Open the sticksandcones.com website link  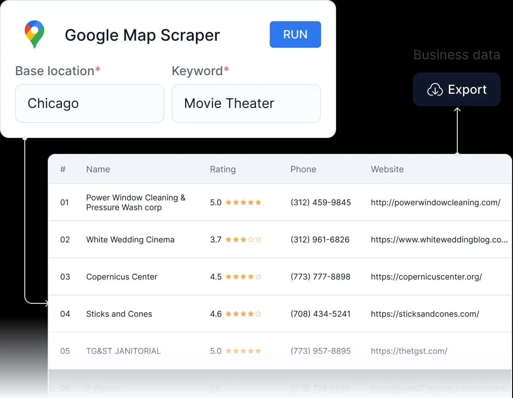click(425, 314)
